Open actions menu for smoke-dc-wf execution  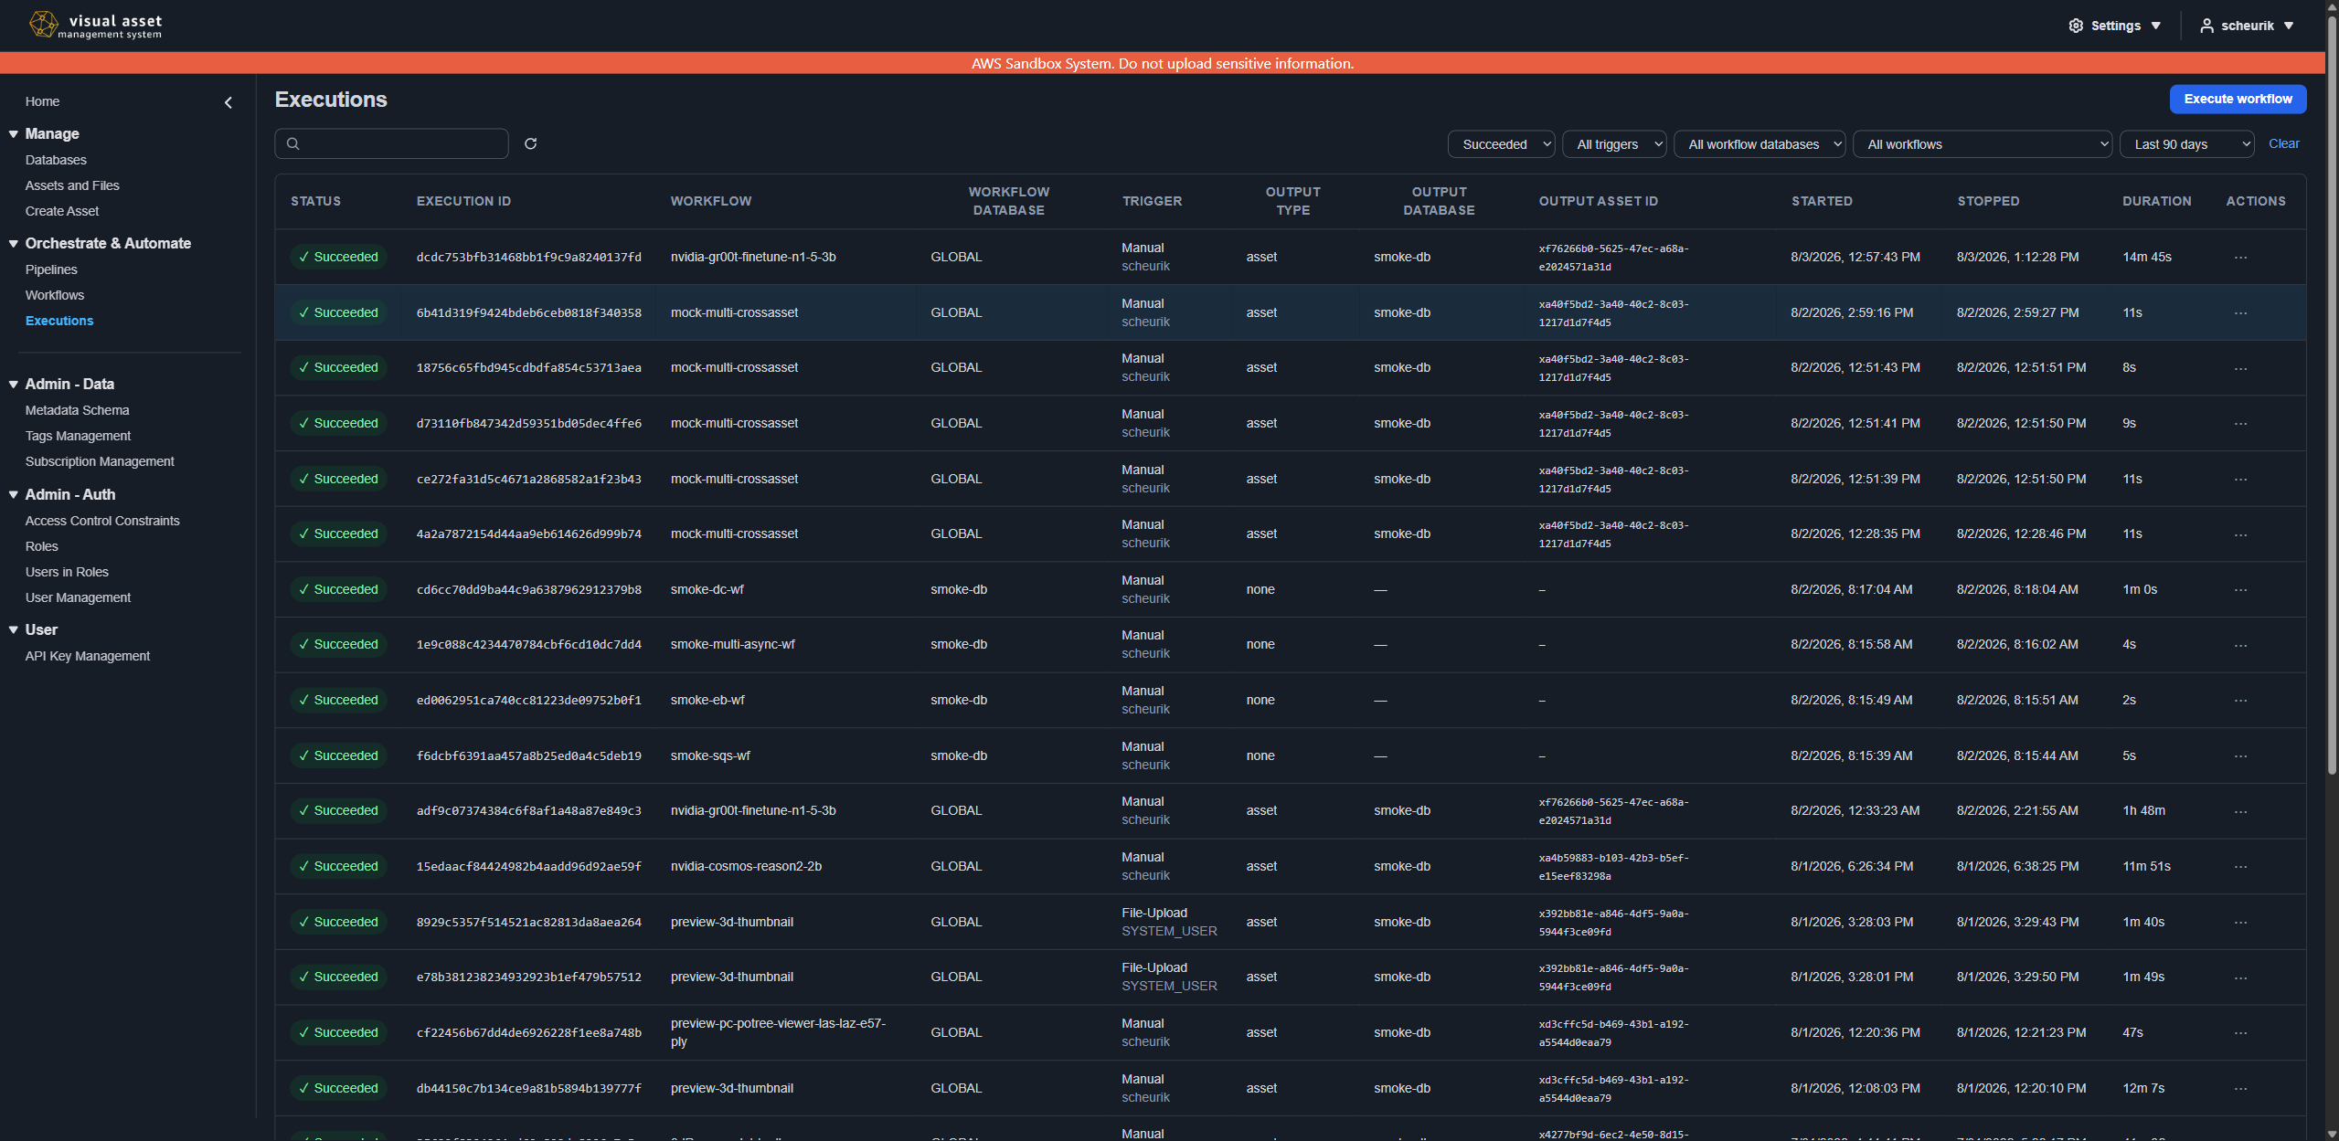coord(2240,590)
